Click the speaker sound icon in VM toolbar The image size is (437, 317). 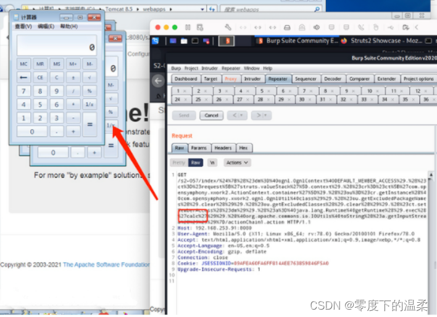coord(317,28)
